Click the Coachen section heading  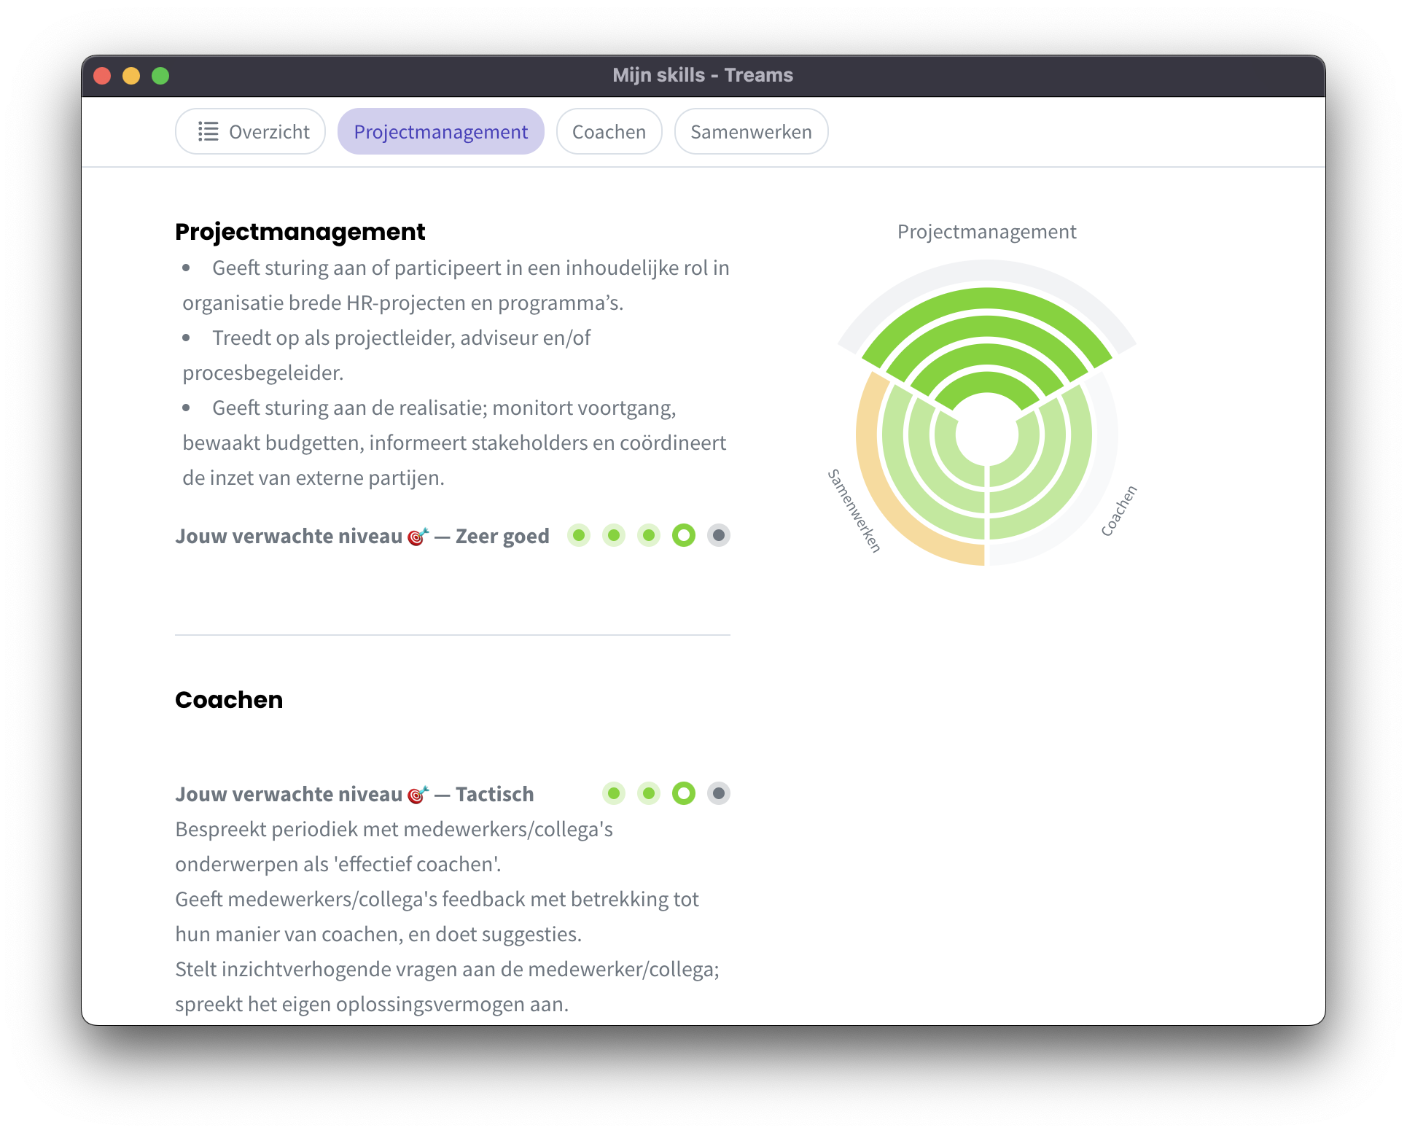pos(229,700)
